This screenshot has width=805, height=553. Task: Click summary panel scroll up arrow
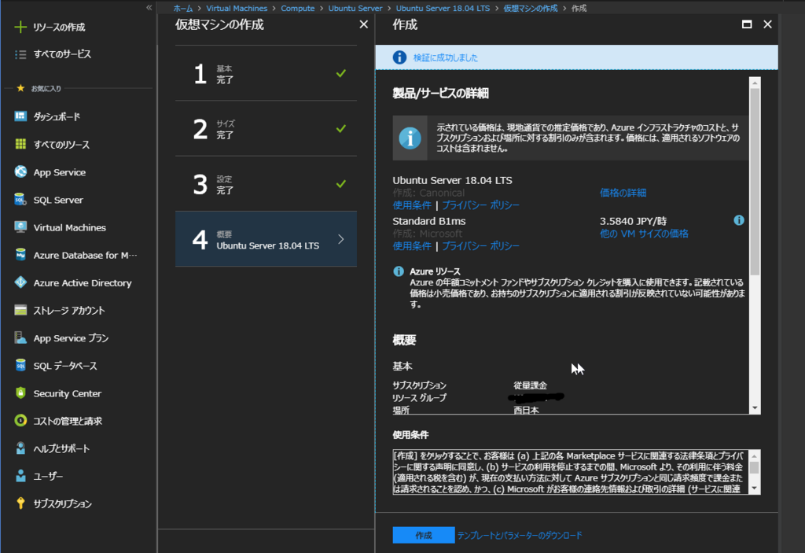(x=755, y=83)
